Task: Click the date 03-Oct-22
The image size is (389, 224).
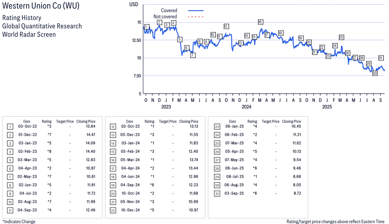Action: coord(27,126)
